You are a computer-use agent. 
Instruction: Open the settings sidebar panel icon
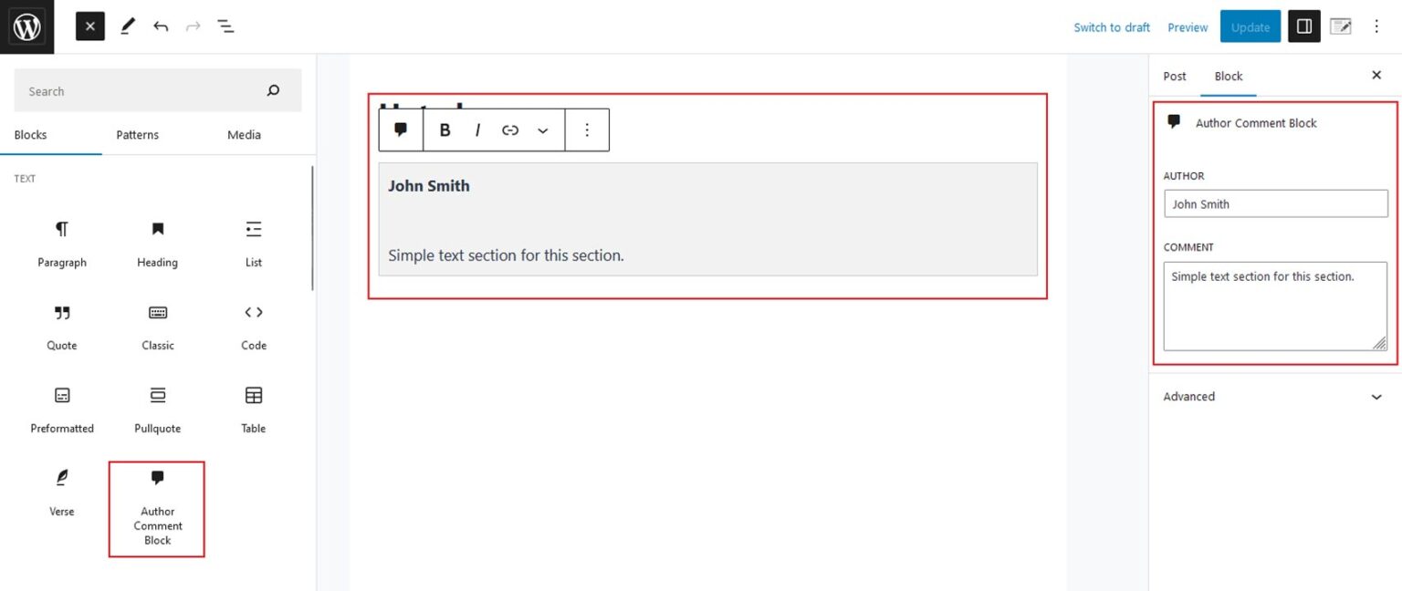click(1303, 26)
